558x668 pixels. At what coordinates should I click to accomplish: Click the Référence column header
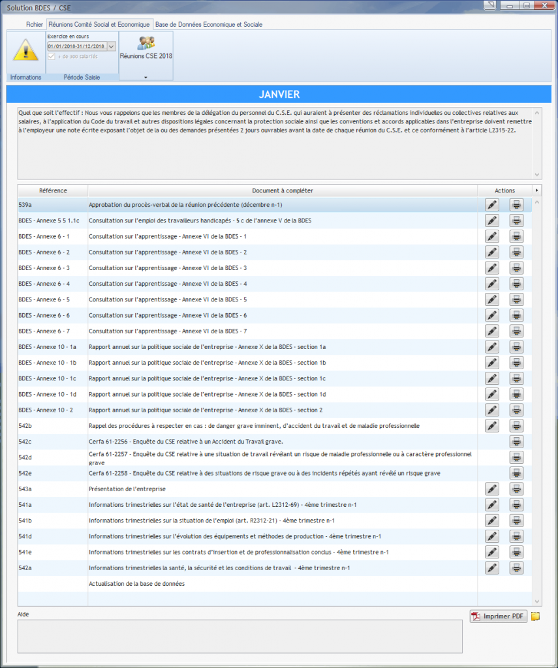52,190
